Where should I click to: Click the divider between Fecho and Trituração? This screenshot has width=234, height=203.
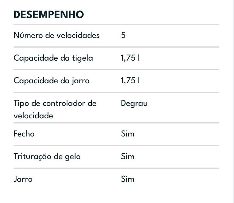click(116, 145)
